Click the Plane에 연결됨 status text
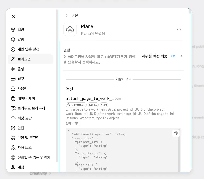Screen dimensions: 204x179 [x=93, y=34]
